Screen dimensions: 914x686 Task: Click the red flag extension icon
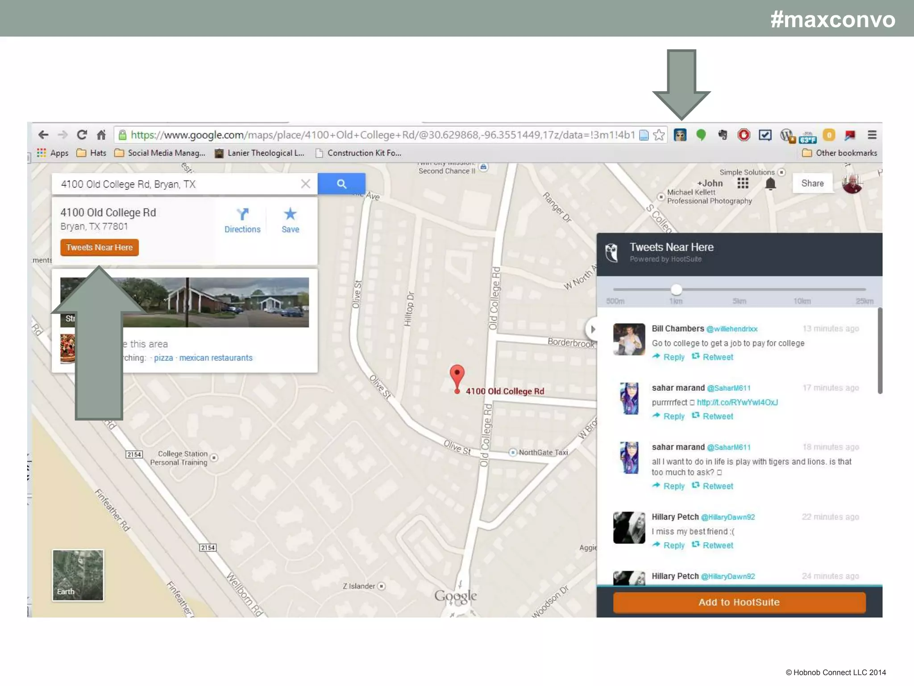point(850,135)
